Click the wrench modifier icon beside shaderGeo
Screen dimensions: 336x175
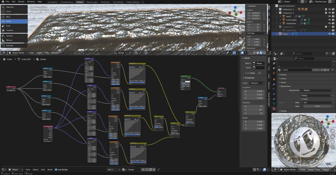301,24
